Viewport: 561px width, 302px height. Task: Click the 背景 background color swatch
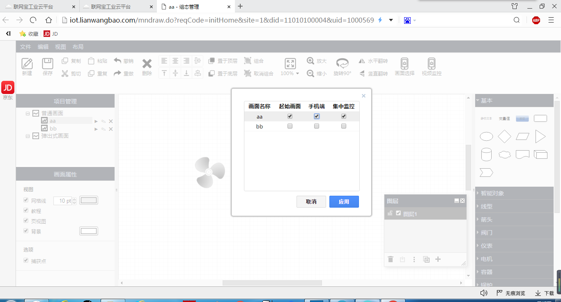(x=88, y=231)
